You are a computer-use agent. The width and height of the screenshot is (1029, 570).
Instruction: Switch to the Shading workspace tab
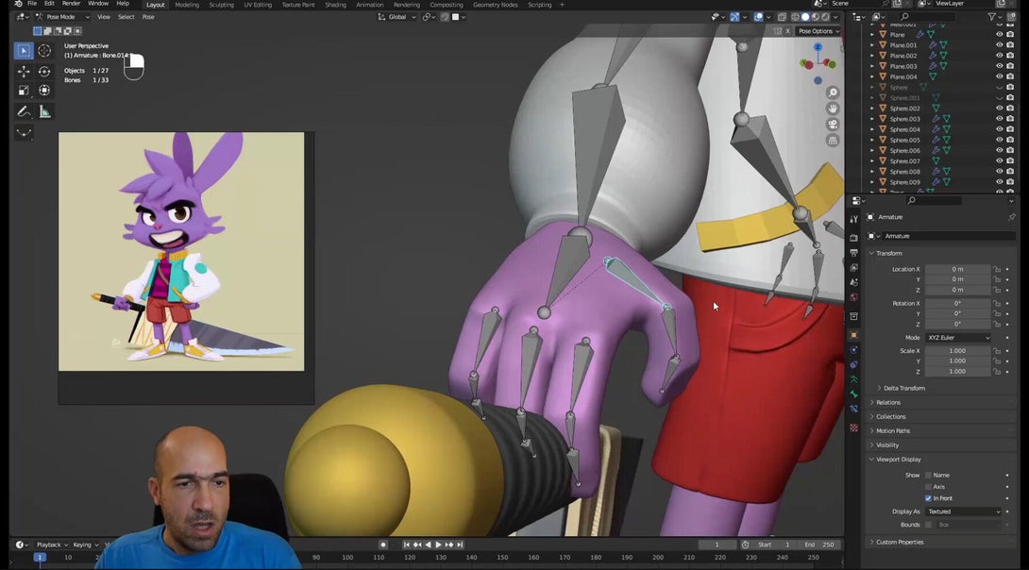pyautogui.click(x=335, y=5)
